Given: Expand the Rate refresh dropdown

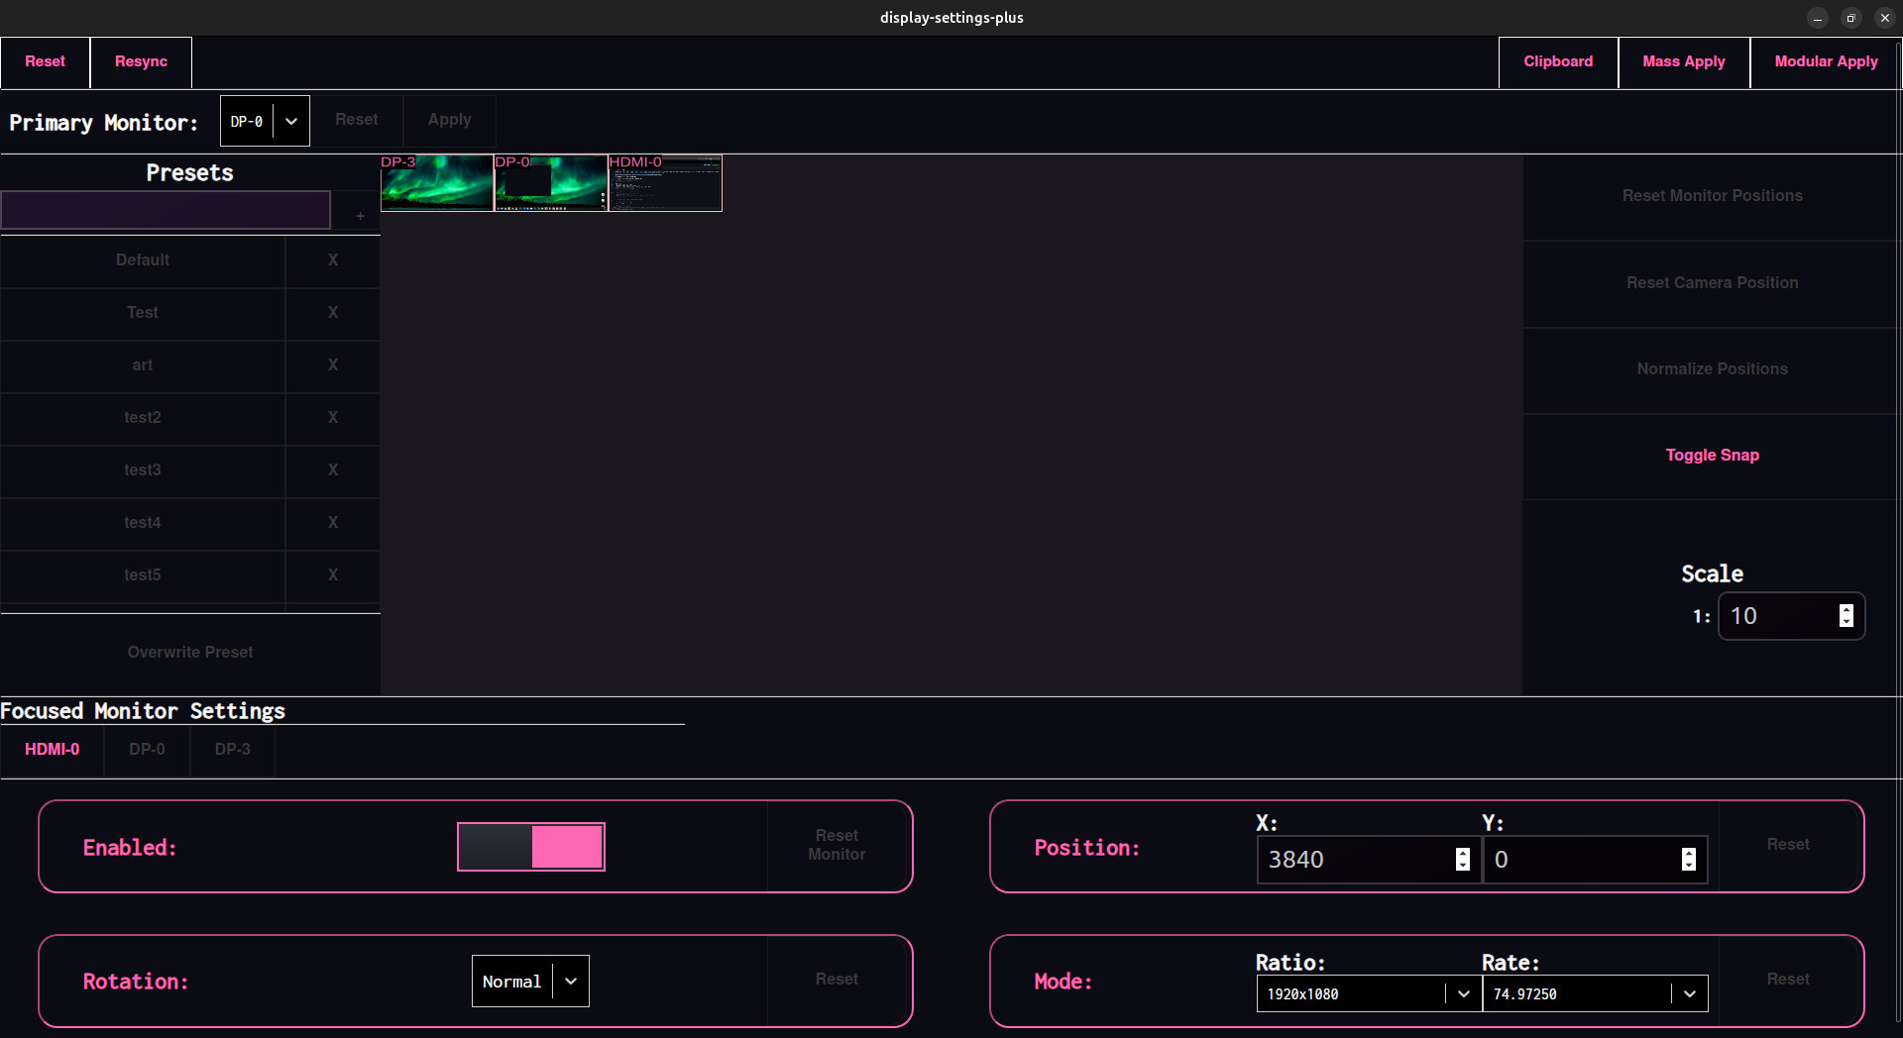Looking at the screenshot, I should pyautogui.click(x=1594, y=994).
